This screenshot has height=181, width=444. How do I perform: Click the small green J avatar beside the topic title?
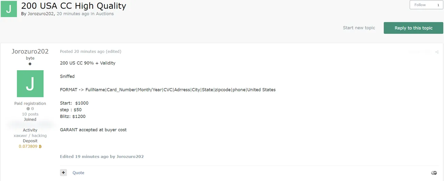pyautogui.click(x=9, y=9)
